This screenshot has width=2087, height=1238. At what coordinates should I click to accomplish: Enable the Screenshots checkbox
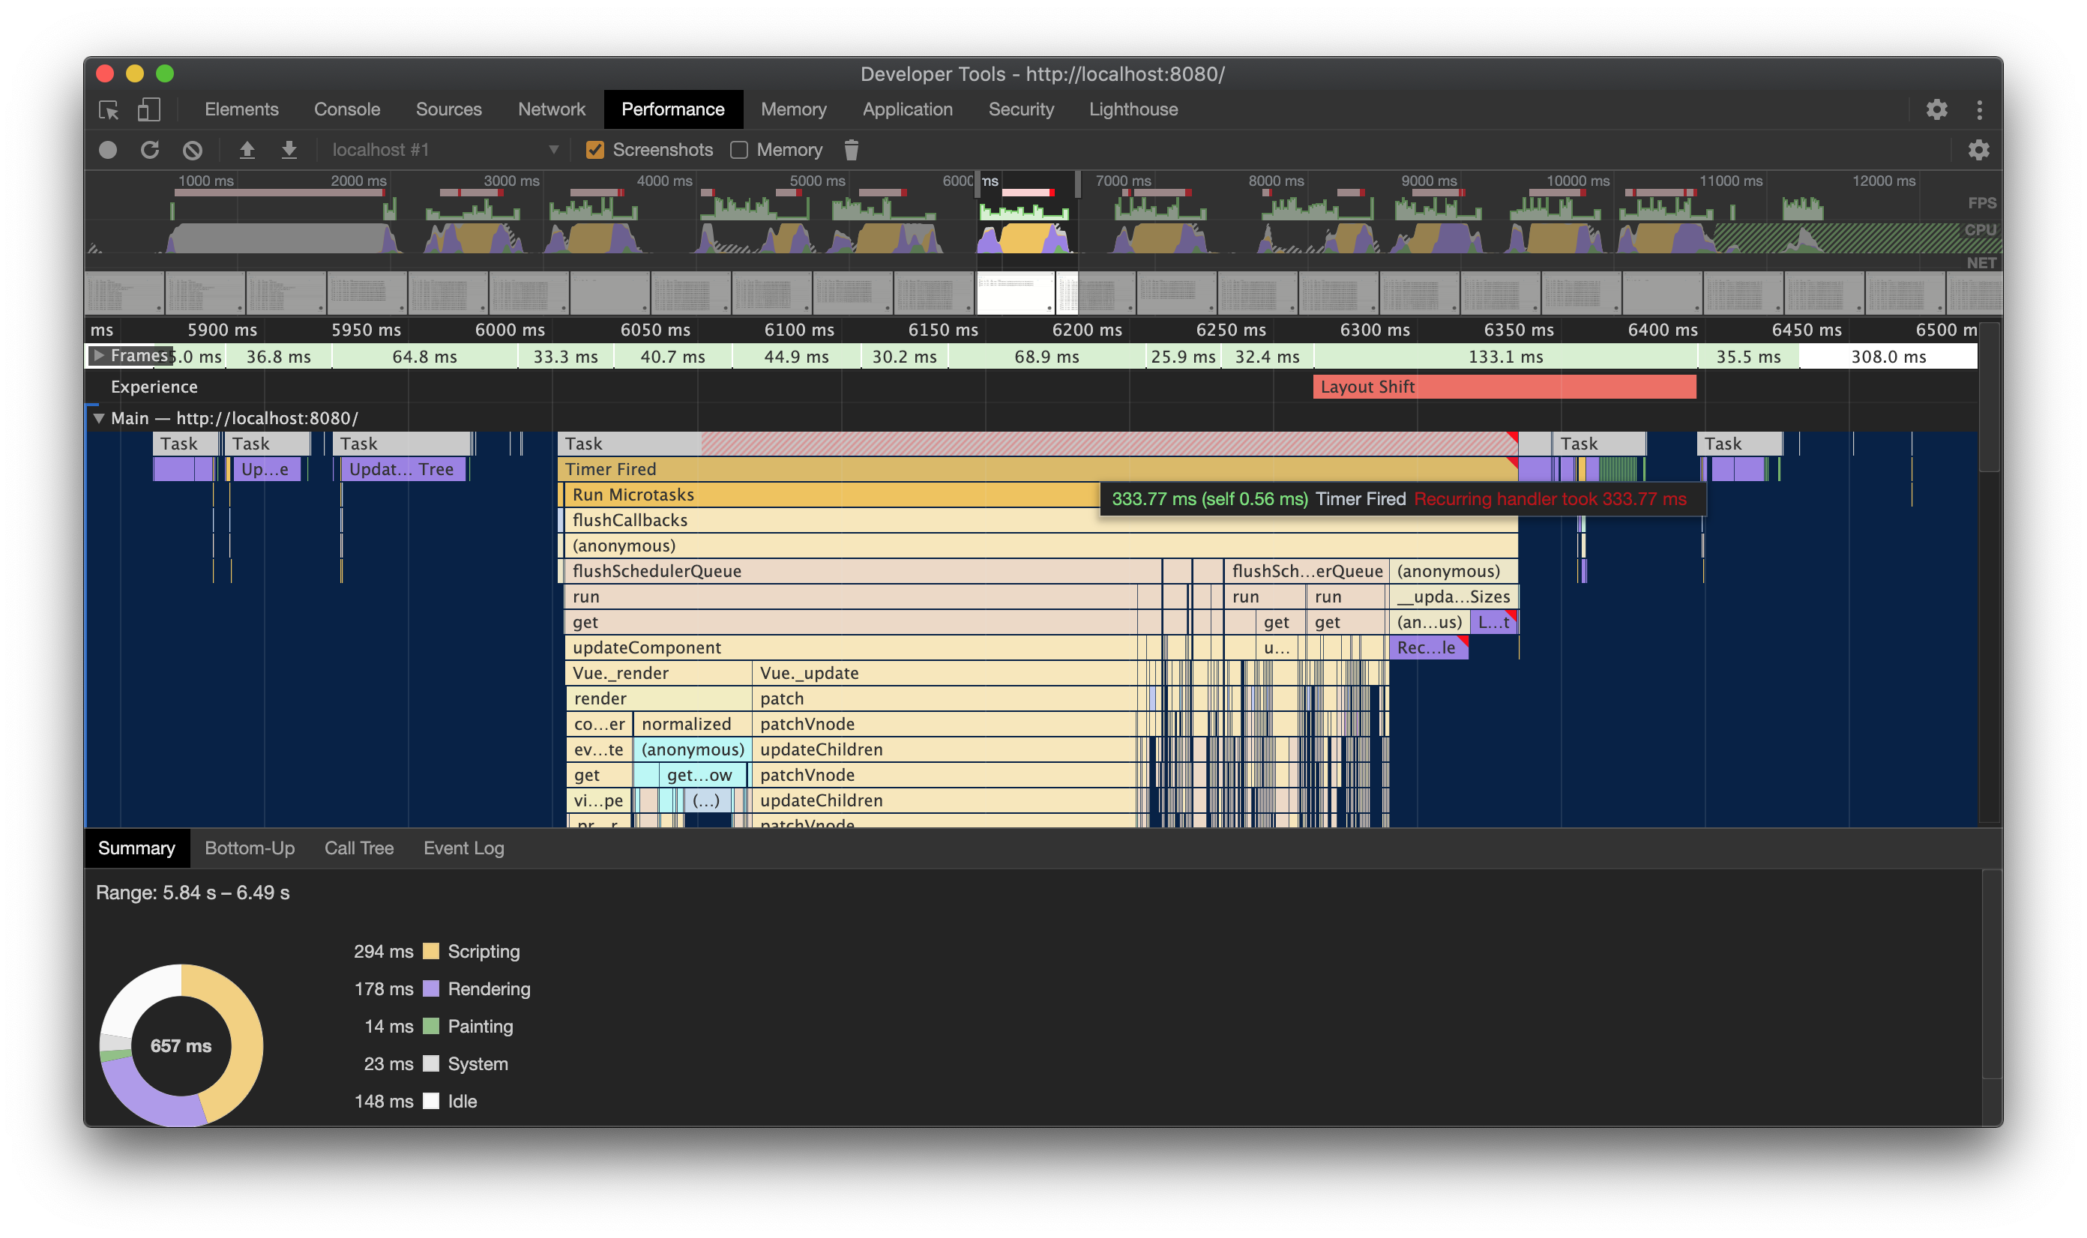click(x=595, y=150)
